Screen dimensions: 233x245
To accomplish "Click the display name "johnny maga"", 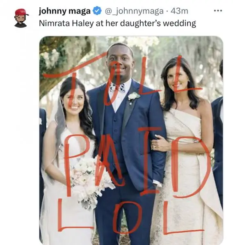I will coord(65,11).
